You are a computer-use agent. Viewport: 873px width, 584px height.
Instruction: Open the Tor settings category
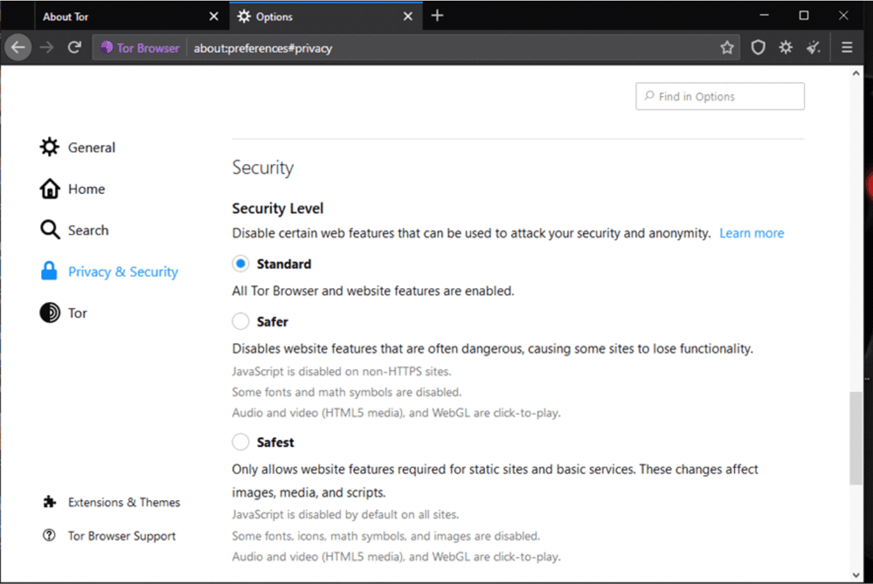(64, 313)
